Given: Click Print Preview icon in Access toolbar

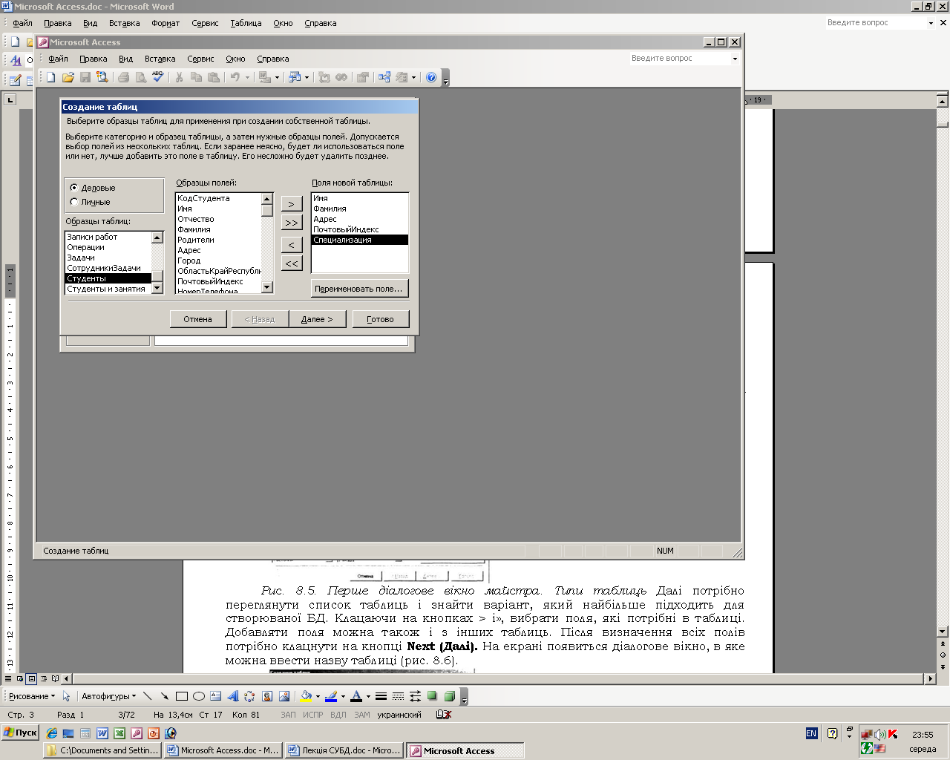Looking at the screenshot, I should tap(141, 77).
